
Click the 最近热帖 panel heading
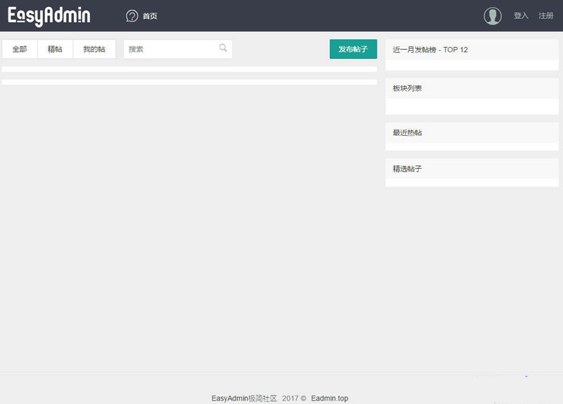[407, 133]
